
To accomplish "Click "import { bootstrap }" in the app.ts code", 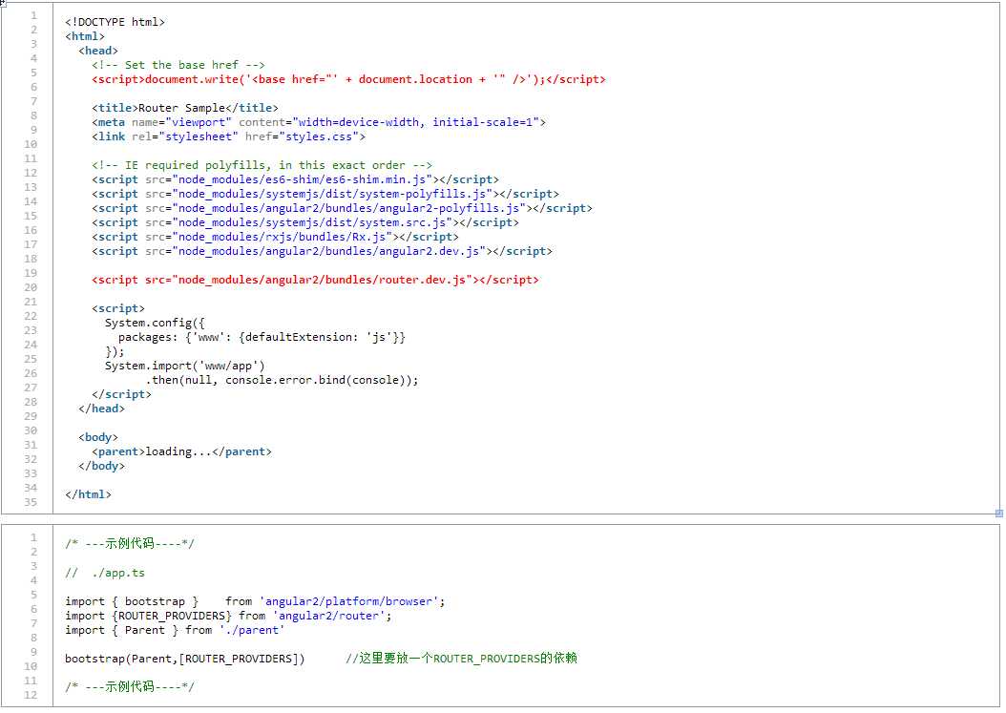I will tap(132, 601).
